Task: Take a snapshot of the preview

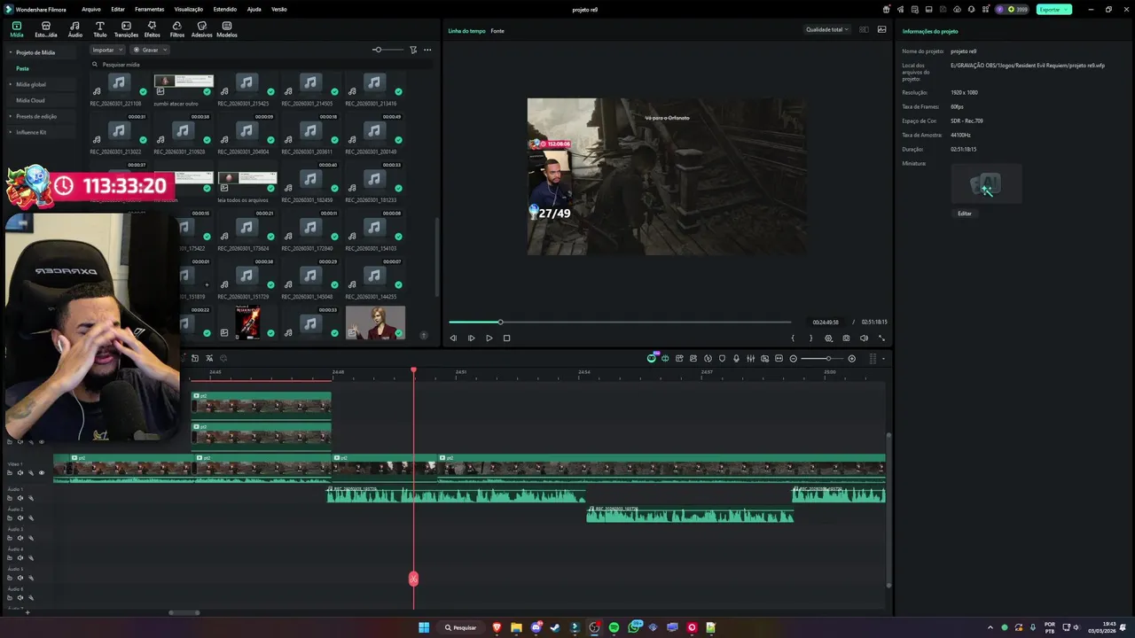Action: pos(846,338)
